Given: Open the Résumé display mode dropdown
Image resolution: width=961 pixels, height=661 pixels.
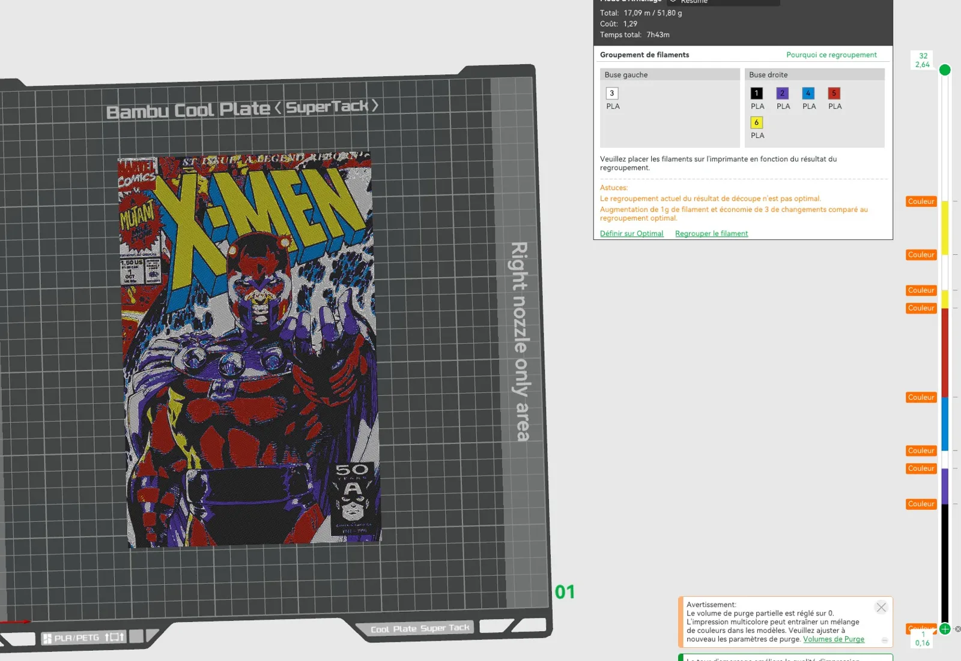Looking at the screenshot, I should click(x=723, y=2).
